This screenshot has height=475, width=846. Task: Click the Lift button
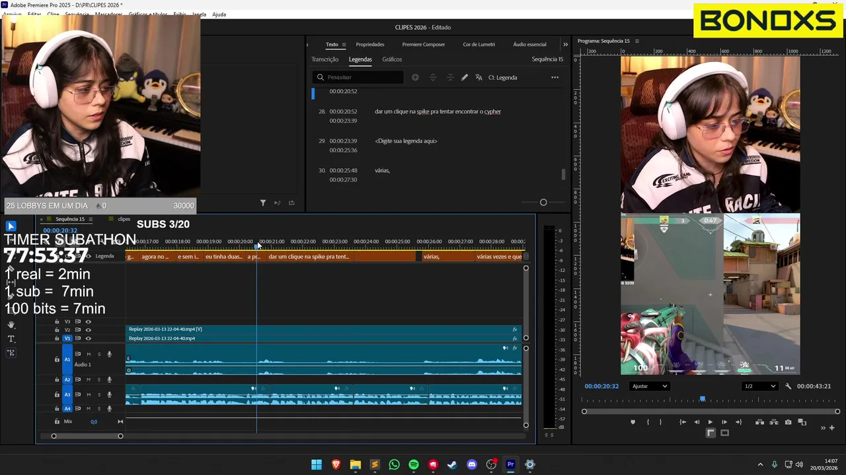[759, 422]
